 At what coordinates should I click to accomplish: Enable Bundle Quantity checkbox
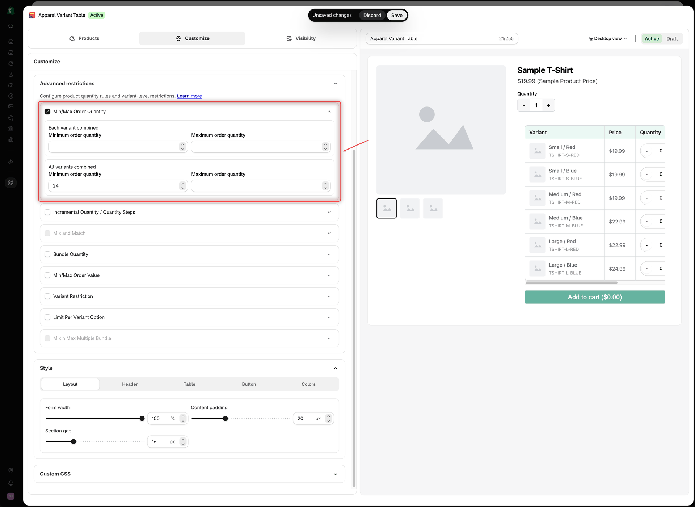47,254
